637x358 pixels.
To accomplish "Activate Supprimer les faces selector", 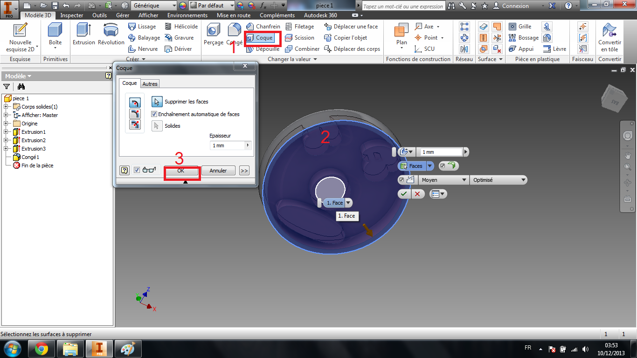I will pyautogui.click(x=157, y=102).
